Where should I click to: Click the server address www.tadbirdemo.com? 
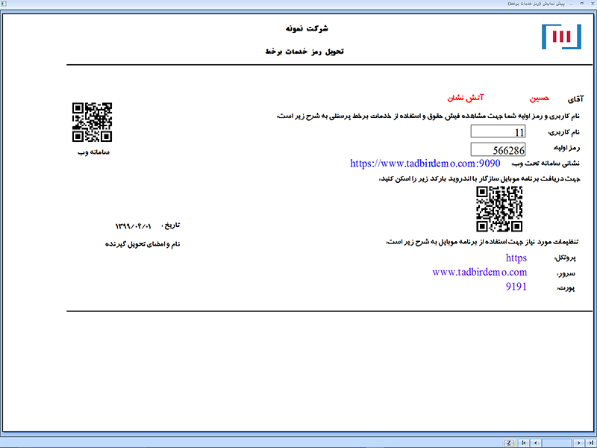(479, 273)
